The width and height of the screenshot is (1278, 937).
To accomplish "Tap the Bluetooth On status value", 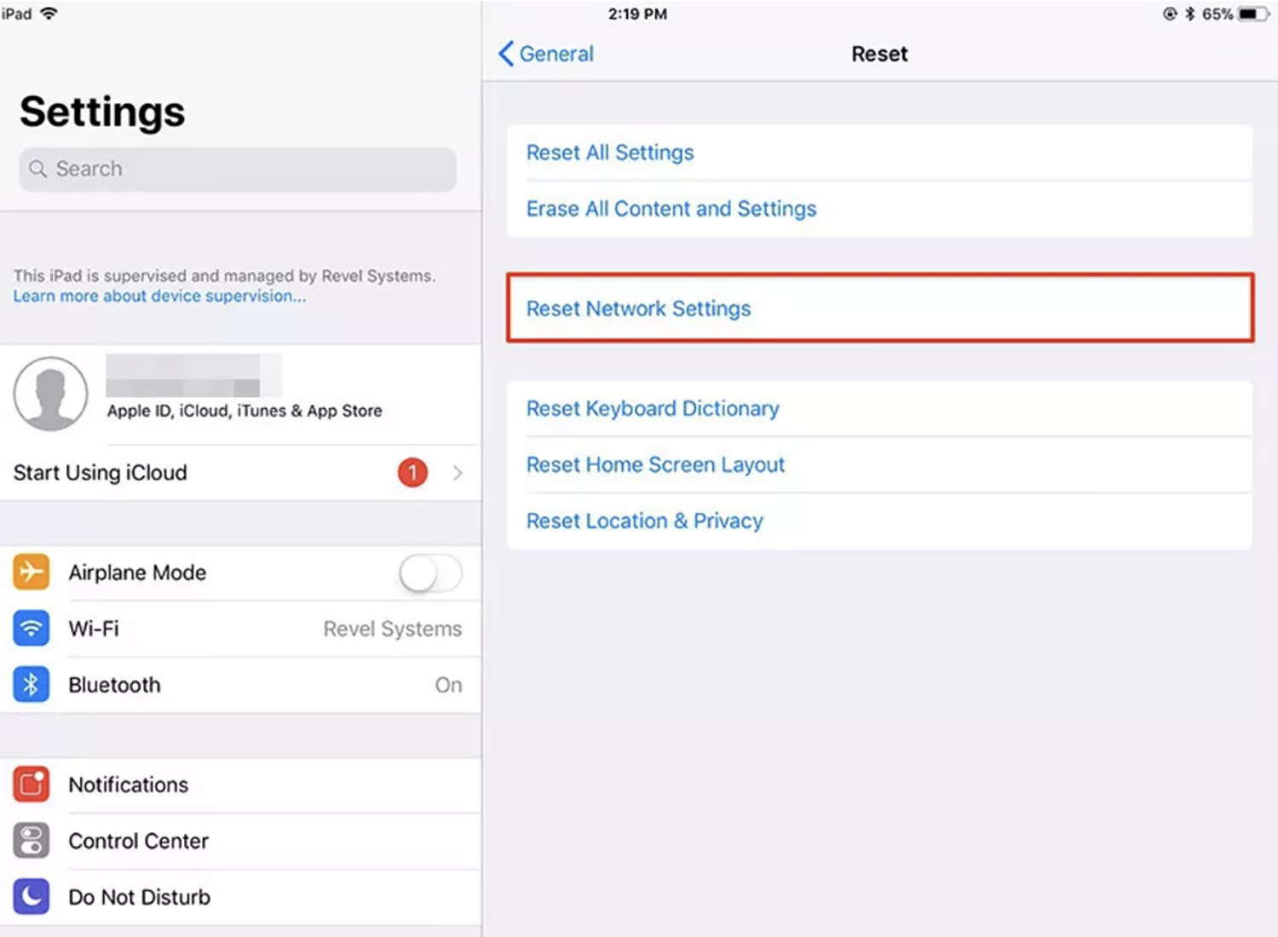I will pos(449,685).
